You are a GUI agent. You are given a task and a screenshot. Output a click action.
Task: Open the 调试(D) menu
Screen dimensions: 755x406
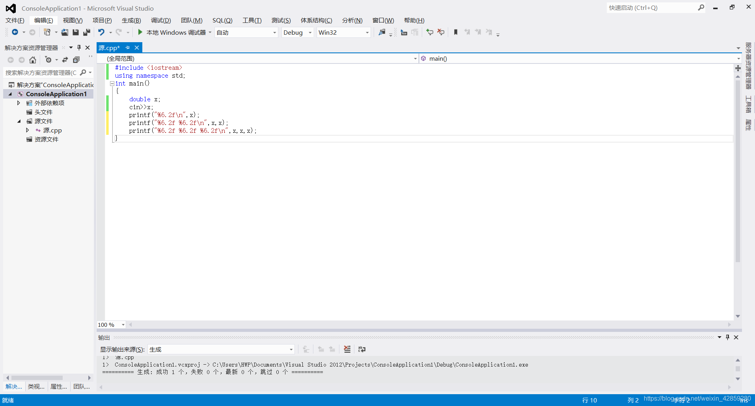coord(161,20)
